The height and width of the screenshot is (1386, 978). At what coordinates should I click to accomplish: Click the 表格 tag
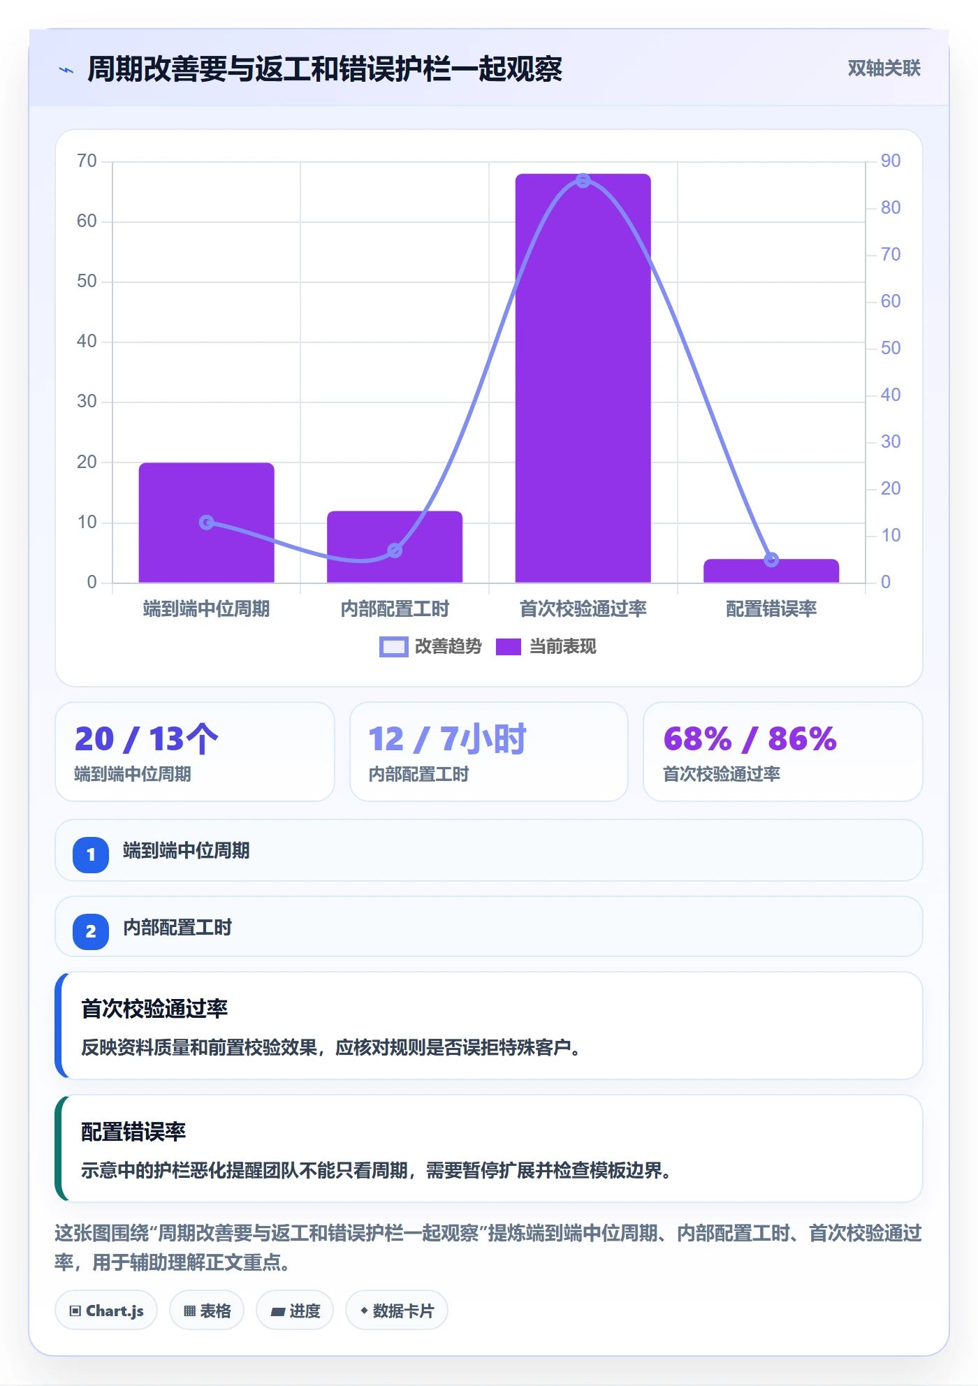coord(207,1311)
